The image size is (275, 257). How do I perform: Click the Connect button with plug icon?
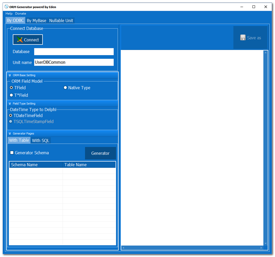pyautogui.click(x=28, y=40)
